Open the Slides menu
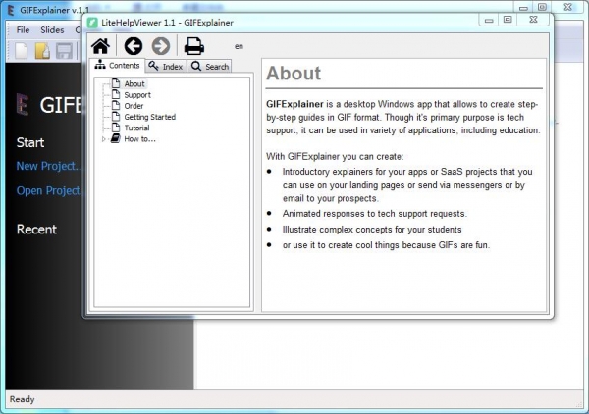 [52, 29]
